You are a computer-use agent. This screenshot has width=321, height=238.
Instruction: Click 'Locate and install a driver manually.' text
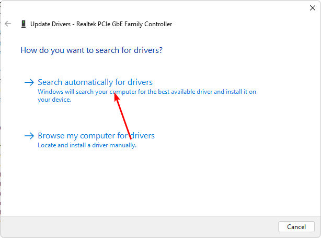click(x=87, y=145)
